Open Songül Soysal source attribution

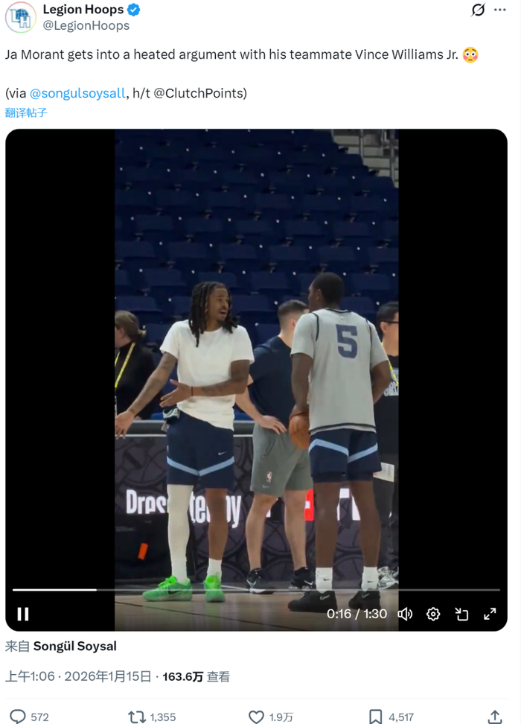(x=74, y=646)
